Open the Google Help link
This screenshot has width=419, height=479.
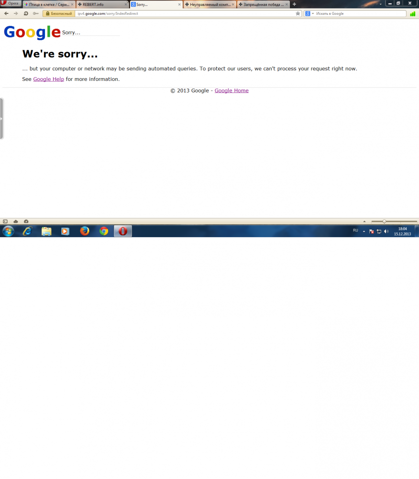tap(48, 79)
